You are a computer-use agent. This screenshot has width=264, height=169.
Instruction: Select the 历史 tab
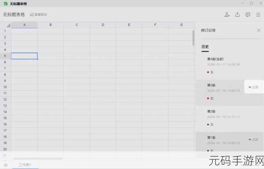pos(205,47)
